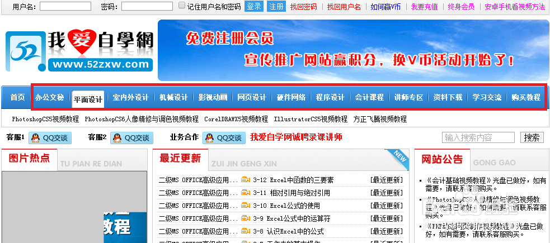Click the 免费注册会员 promotional banner
The width and height of the screenshot is (550, 243).
[353, 50]
